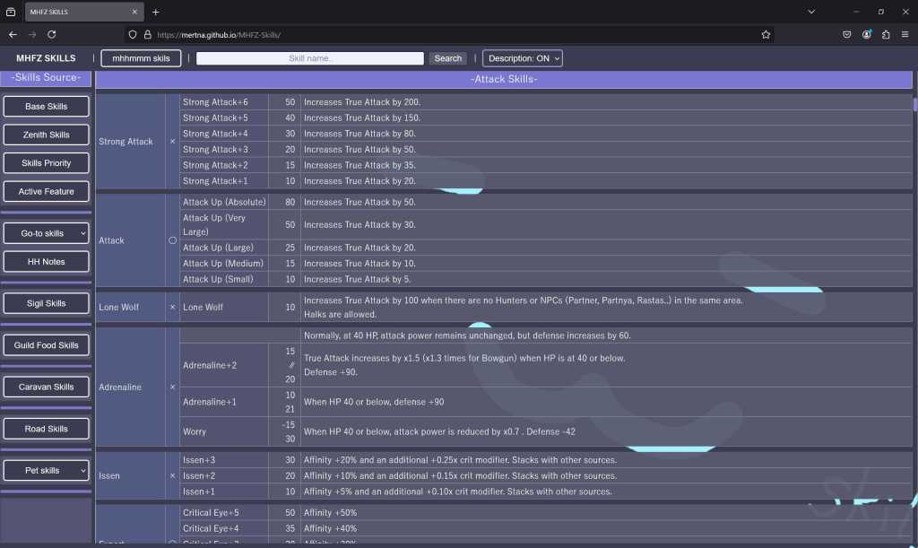
Task: Open the Firefox application menu
Action: pos(905,34)
